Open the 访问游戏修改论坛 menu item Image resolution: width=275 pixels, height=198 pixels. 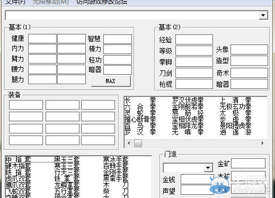click(102, 2)
